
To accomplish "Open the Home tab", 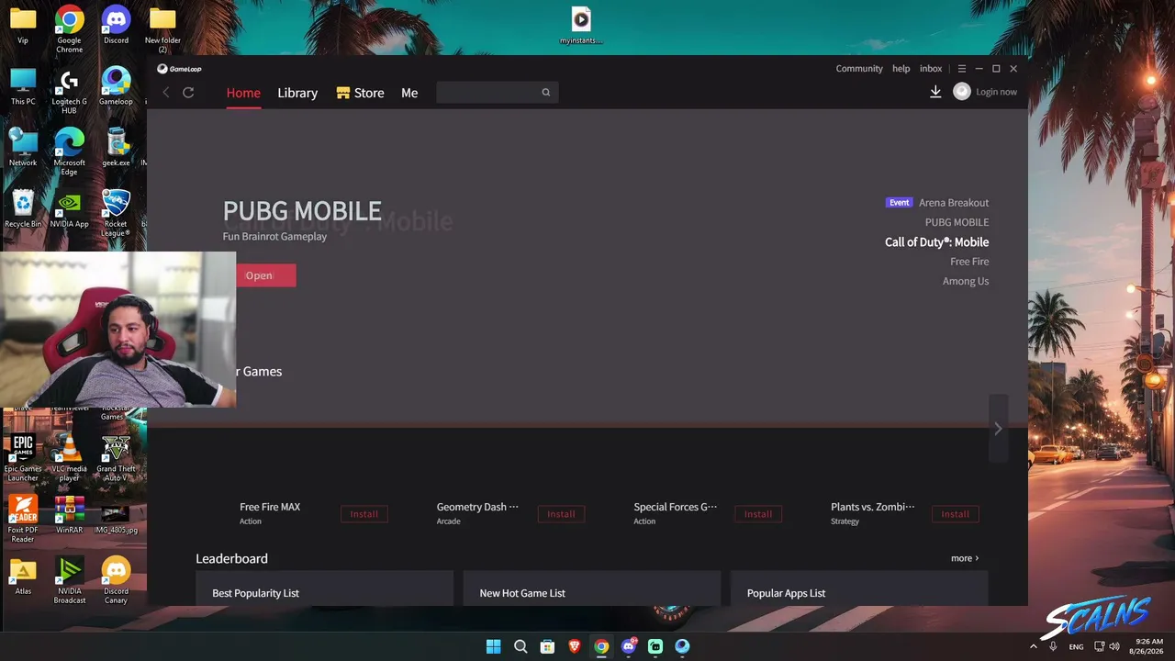I will (243, 93).
